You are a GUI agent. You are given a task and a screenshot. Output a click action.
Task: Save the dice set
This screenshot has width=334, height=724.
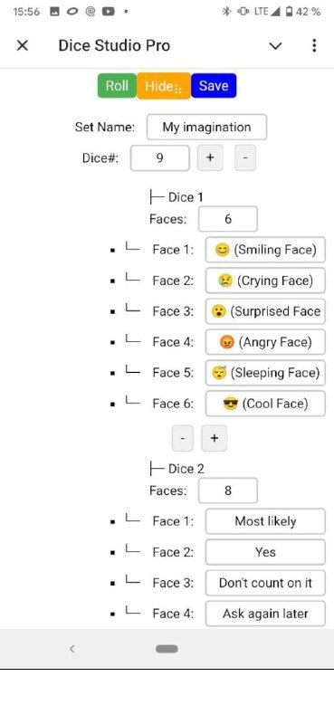(x=214, y=86)
